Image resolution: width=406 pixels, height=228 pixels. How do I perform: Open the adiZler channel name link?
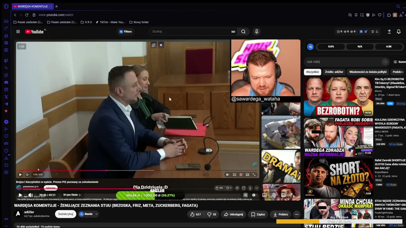29,212
